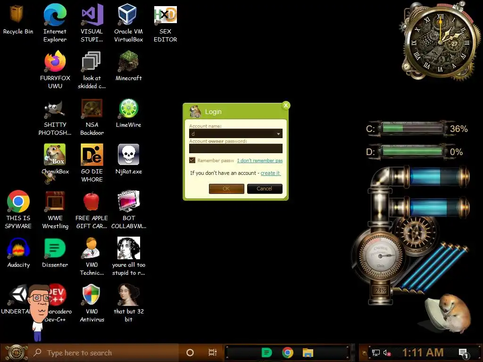Image resolution: width=483 pixels, height=362 pixels.
Task: Open the BOT COLLABVM... icon
Action: (128, 210)
